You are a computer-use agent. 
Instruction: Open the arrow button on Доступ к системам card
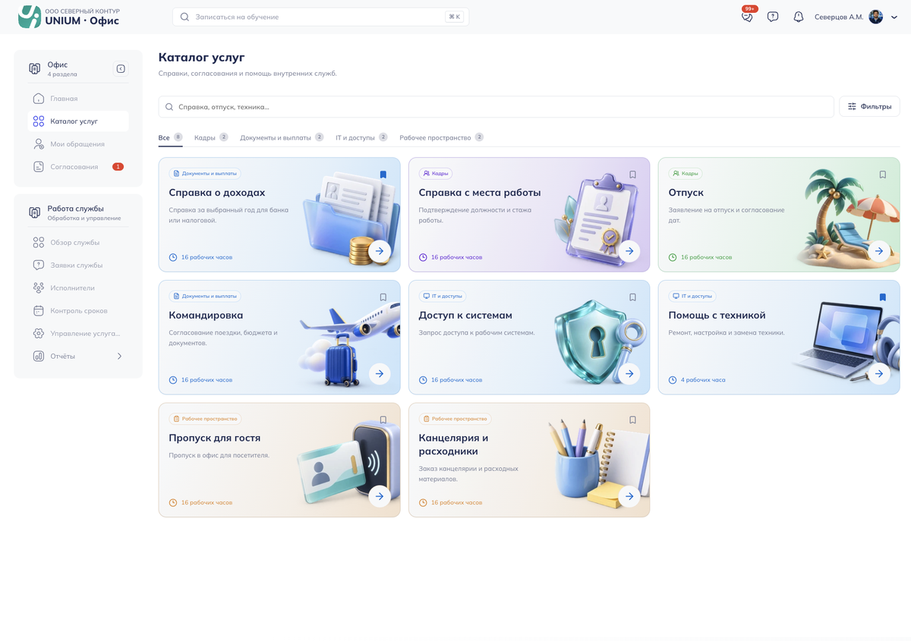[x=629, y=374]
